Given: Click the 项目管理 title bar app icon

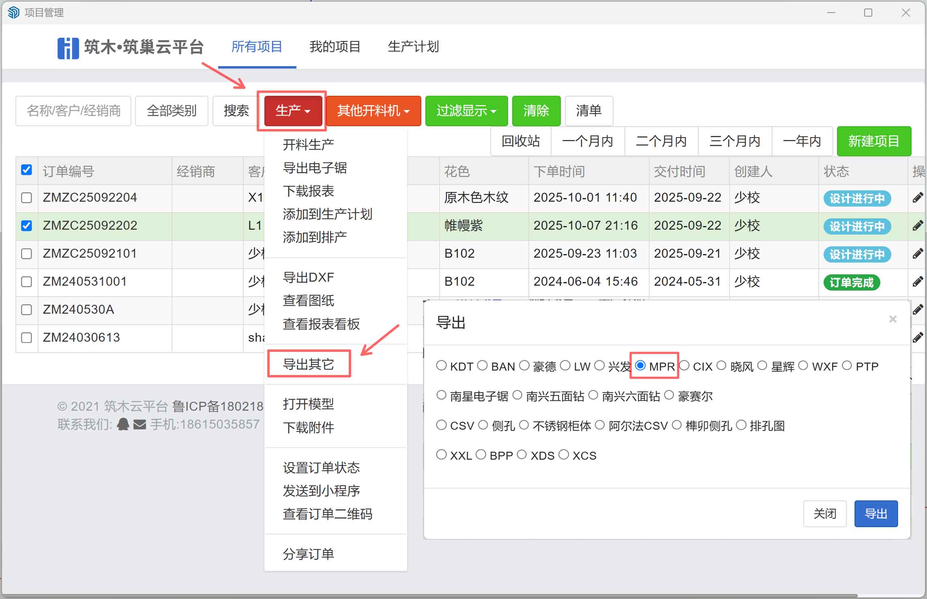Looking at the screenshot, I should 13,12.
